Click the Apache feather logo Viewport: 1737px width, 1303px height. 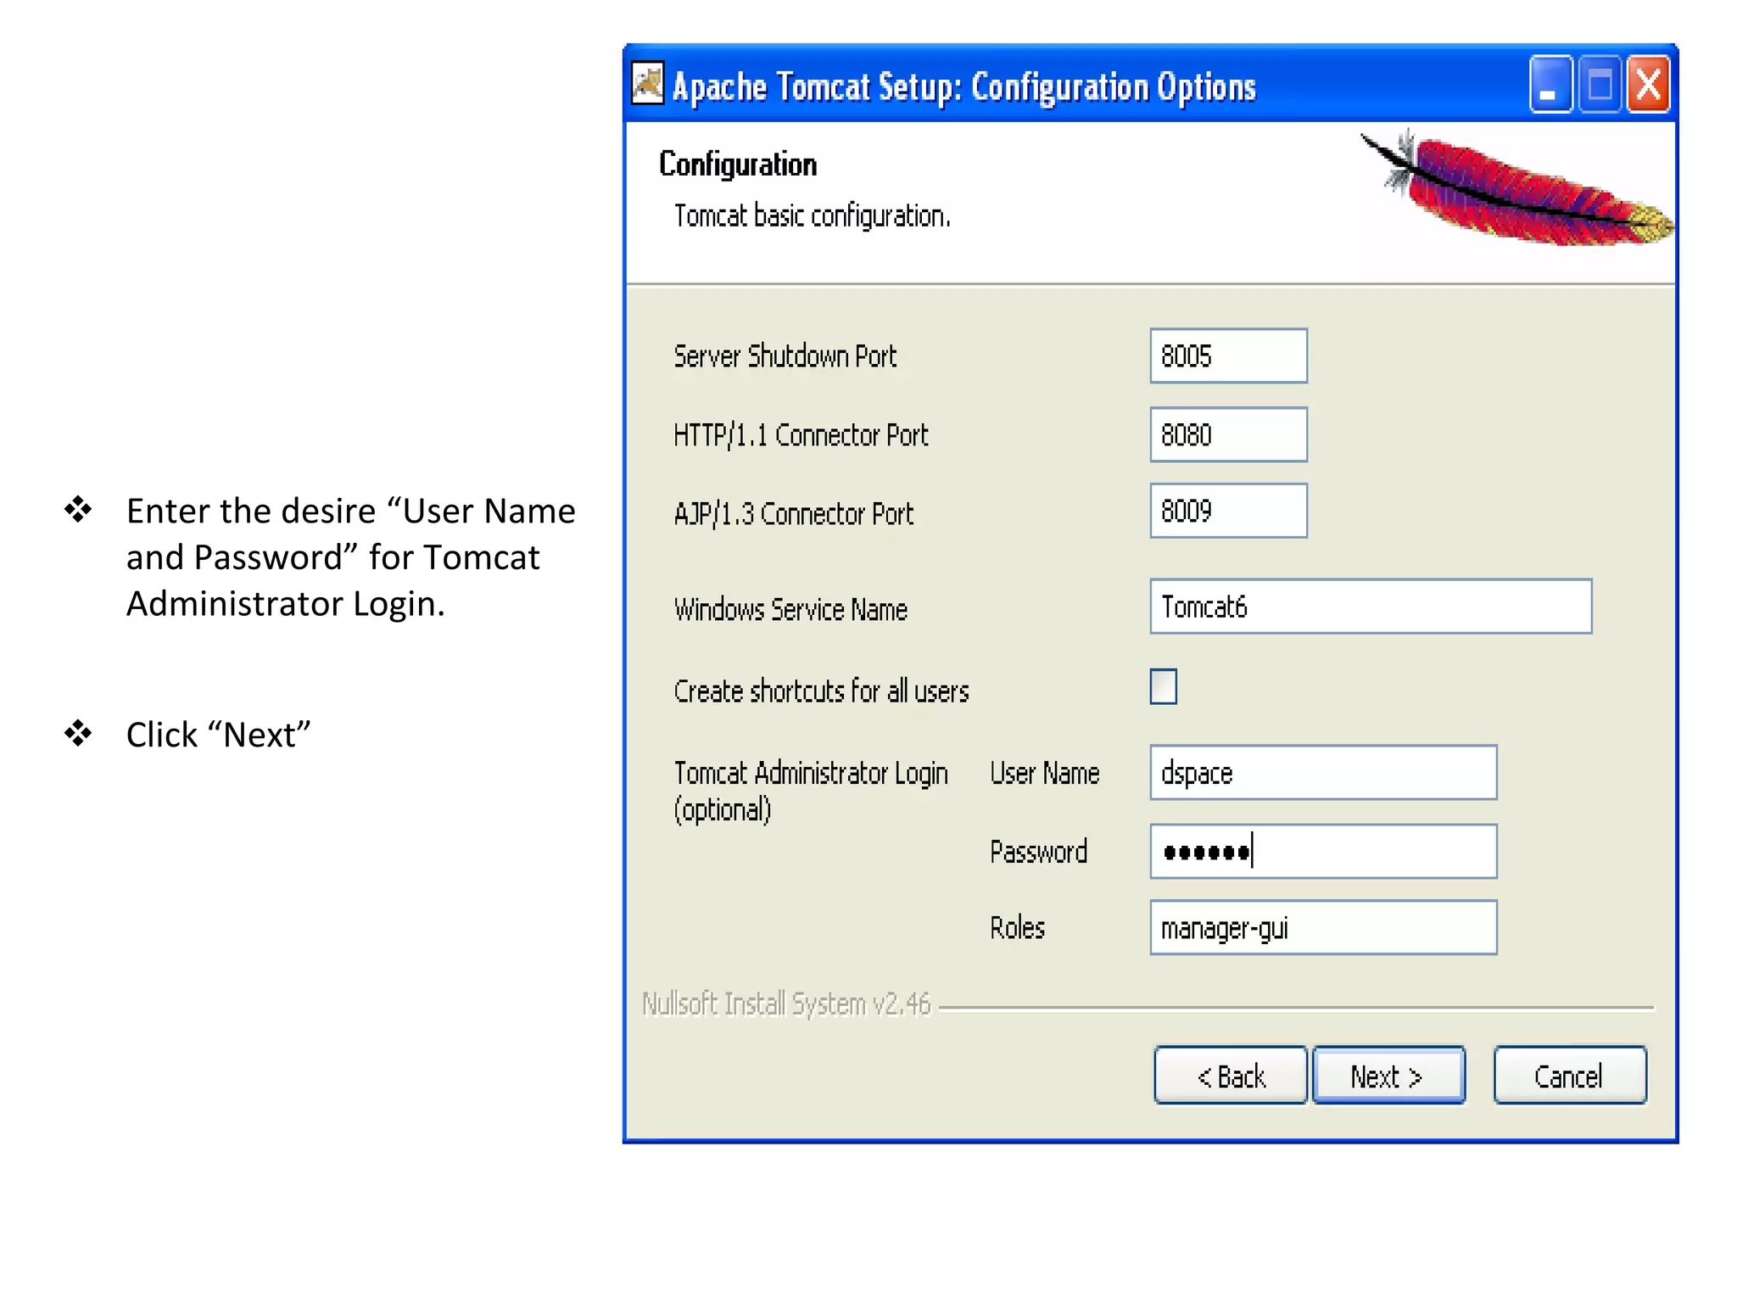point(1516,189)
